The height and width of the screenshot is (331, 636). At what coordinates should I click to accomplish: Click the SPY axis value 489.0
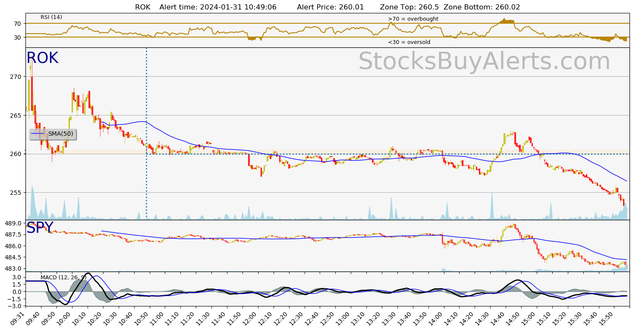click(x=13, y=223)
